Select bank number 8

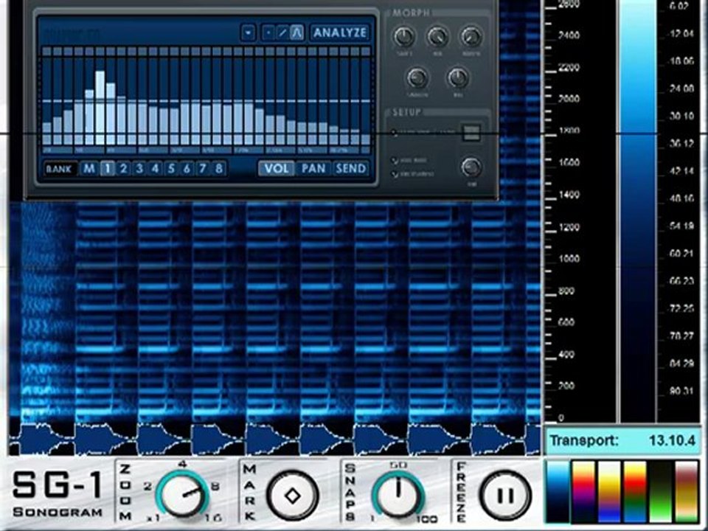pos(218,169)
